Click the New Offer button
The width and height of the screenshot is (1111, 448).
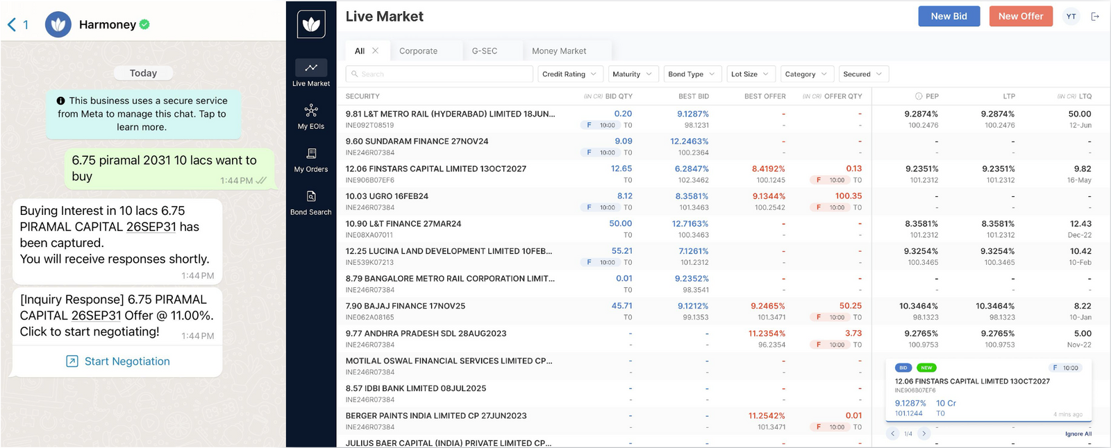(x=1021, y=17)
